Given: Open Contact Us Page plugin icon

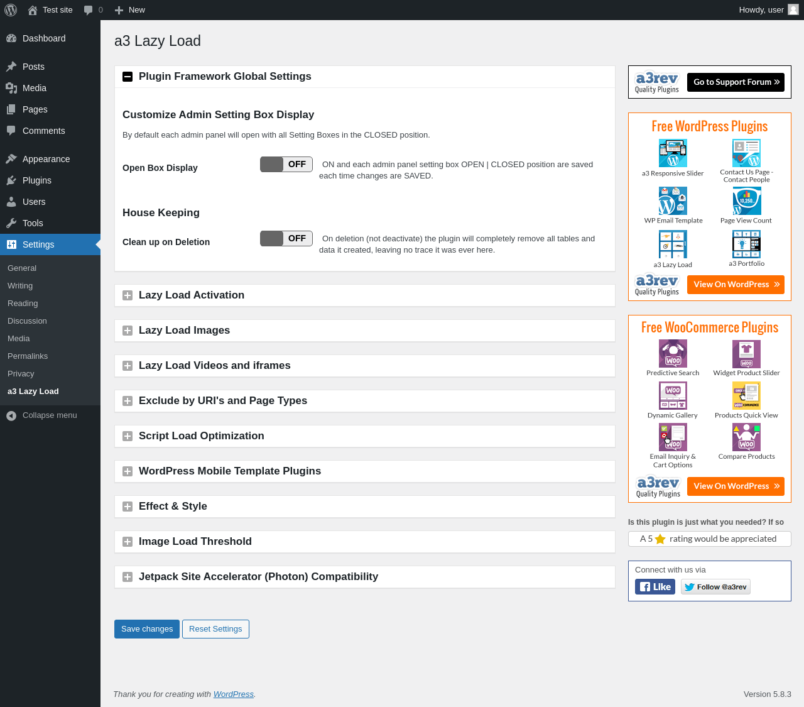Looking at the screenshot, I should (746, 153).
